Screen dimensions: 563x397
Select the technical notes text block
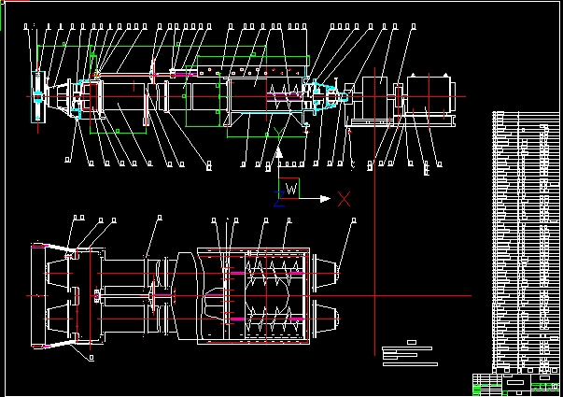coord(410,353)
